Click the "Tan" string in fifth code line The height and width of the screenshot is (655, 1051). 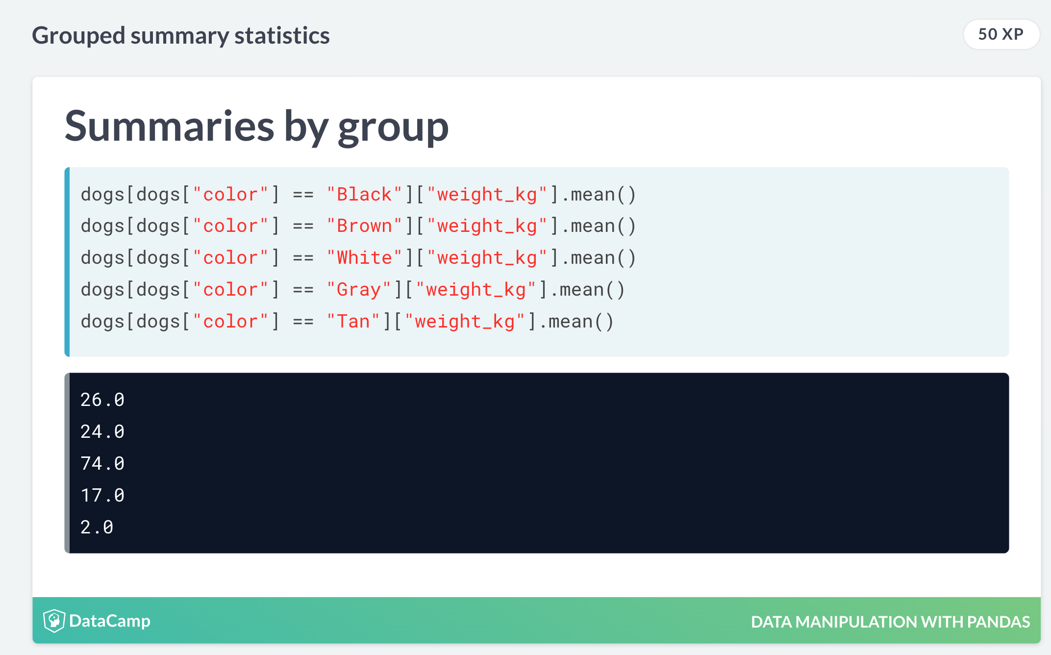[x=353, y=322]
